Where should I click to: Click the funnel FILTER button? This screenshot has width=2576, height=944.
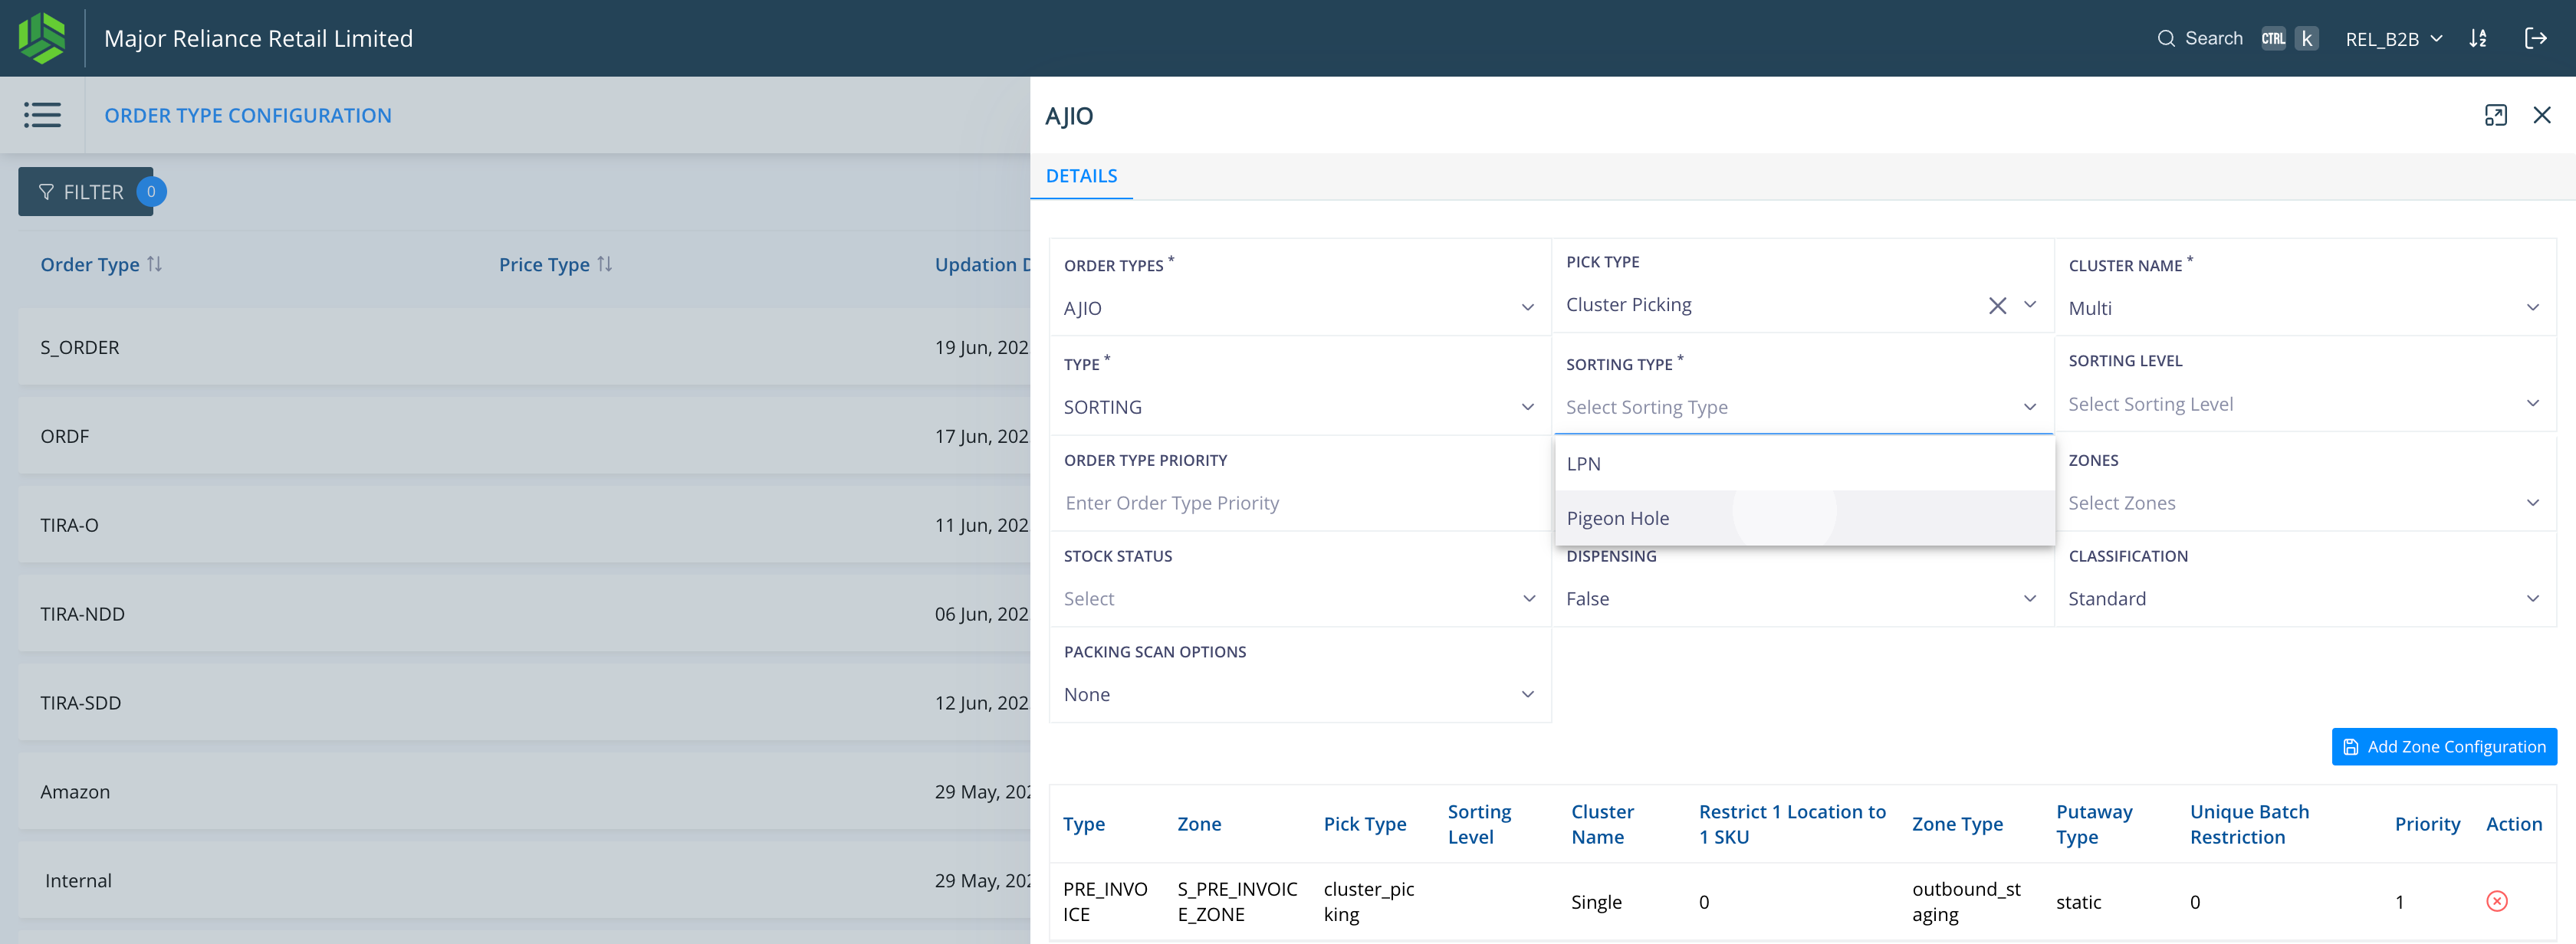(x=85, y=192)
